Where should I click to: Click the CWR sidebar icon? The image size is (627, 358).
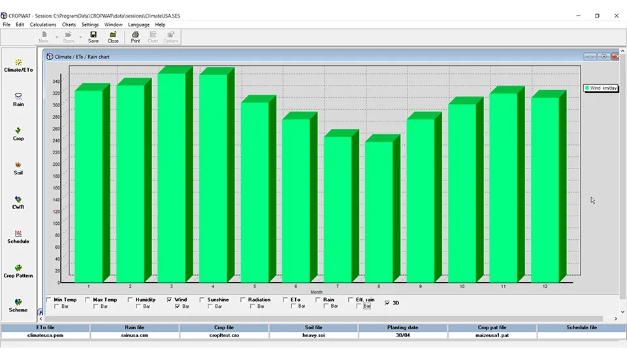point(18,202)
